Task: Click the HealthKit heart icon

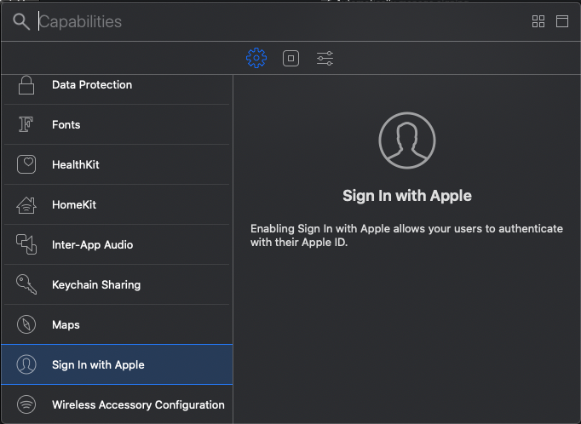Action: 26,165
